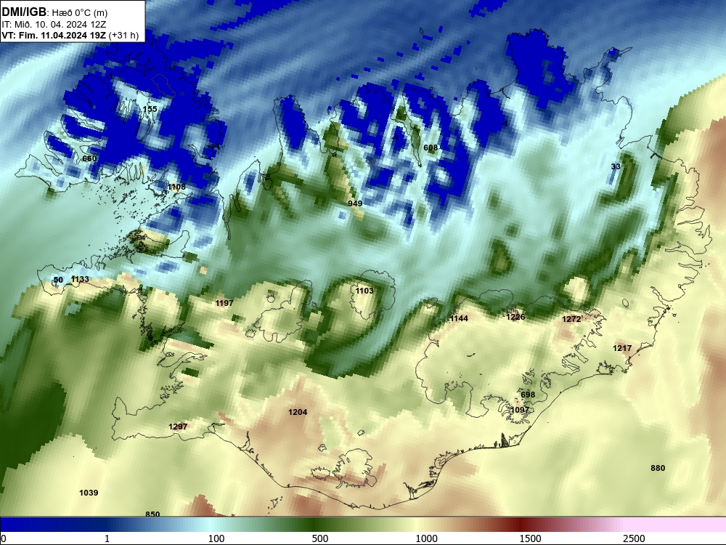Screen dimensions: 726x545
Task: Click the map value 1197
Action: pyautogui.click(x=224, y=303)
